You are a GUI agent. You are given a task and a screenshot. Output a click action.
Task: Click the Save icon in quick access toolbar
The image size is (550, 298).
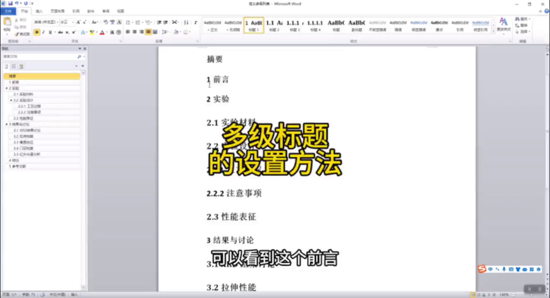[x=10, y=3]
